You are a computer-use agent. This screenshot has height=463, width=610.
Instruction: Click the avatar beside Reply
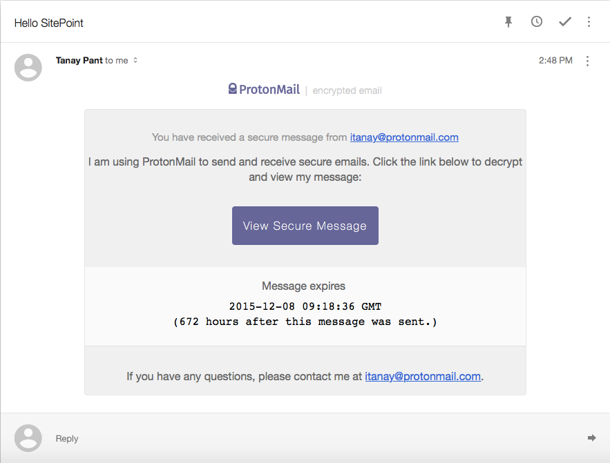(x=28, y=438)
